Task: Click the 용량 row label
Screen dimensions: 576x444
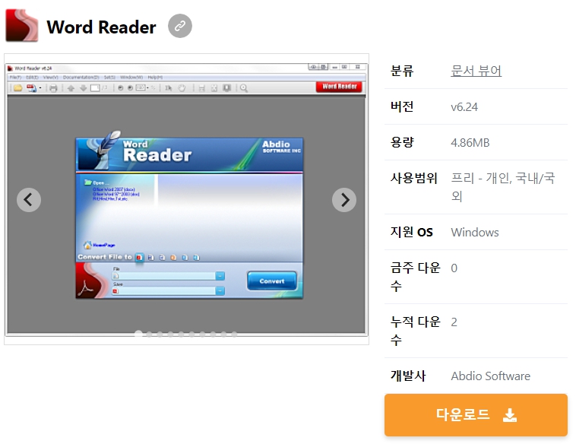Action: click(402, 142)
